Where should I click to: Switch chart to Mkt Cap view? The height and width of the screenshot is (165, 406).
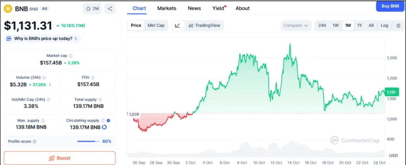click(x=156, y=26)
